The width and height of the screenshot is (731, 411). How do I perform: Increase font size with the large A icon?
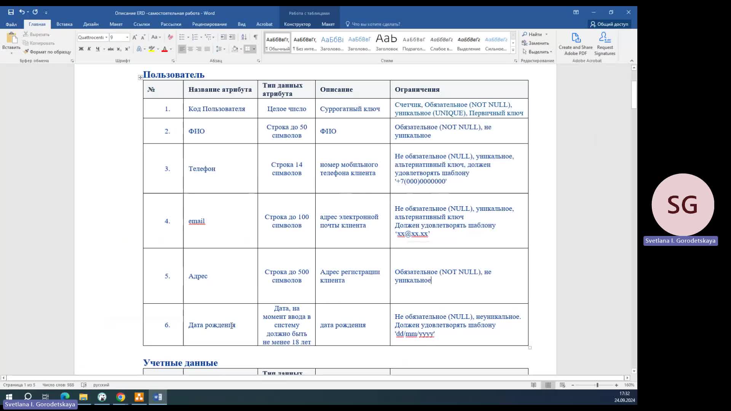(x=134, y=37)
